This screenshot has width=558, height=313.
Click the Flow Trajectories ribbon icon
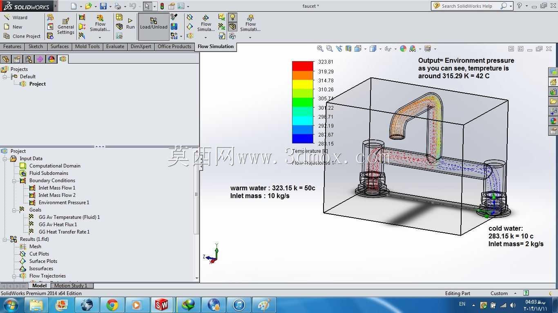click(x=190, y=36)
